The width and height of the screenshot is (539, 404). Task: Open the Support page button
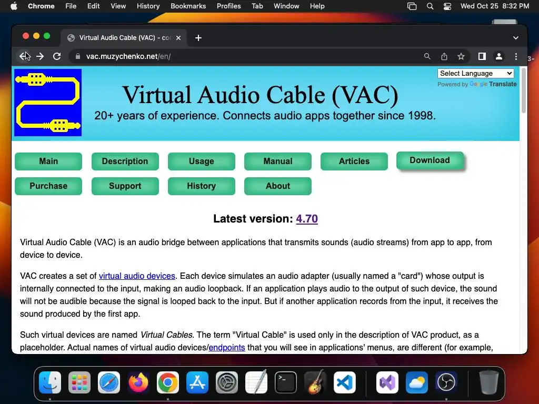pyautogui.click(x=125, y=186)
